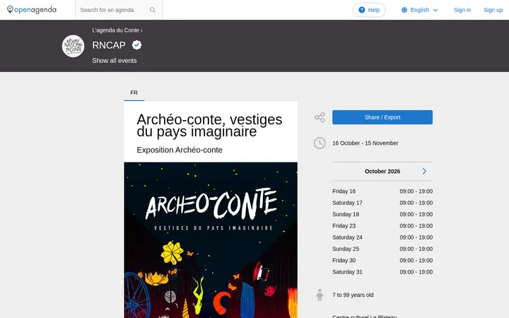509x318 pixels.
Task: Open the OpenAgenda home logo
Action: tap(32, 10)
